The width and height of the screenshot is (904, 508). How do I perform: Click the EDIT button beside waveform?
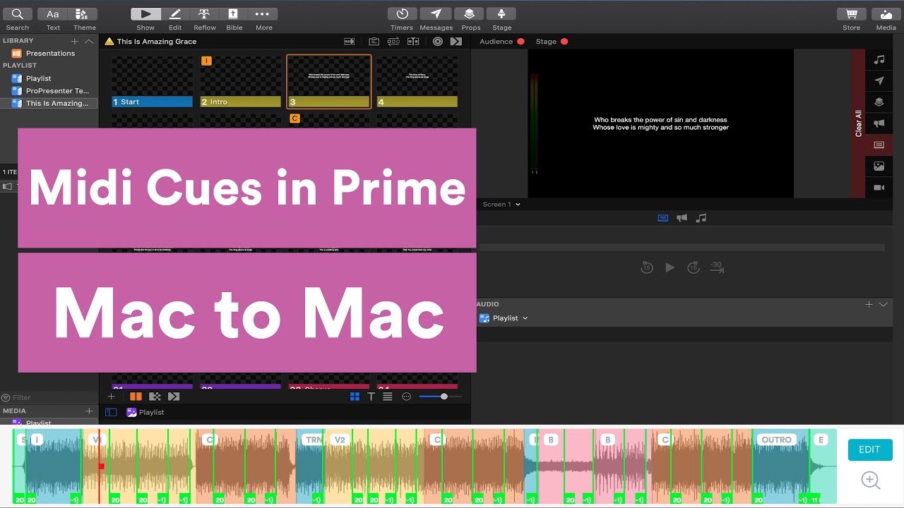point(869,449)
